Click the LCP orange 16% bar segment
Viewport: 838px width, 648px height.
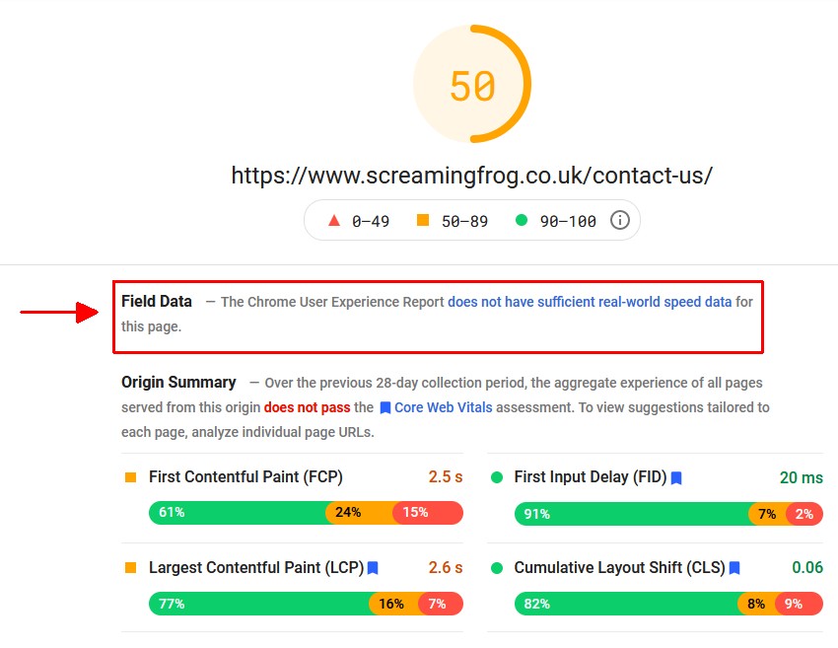393,604
